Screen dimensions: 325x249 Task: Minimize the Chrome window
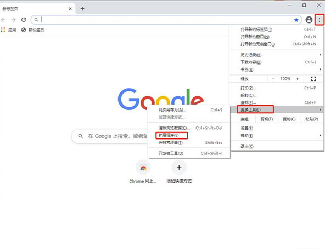pos(289,5)
